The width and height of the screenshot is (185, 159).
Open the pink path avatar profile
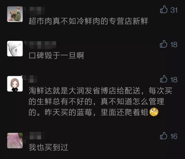click(15, 141)
